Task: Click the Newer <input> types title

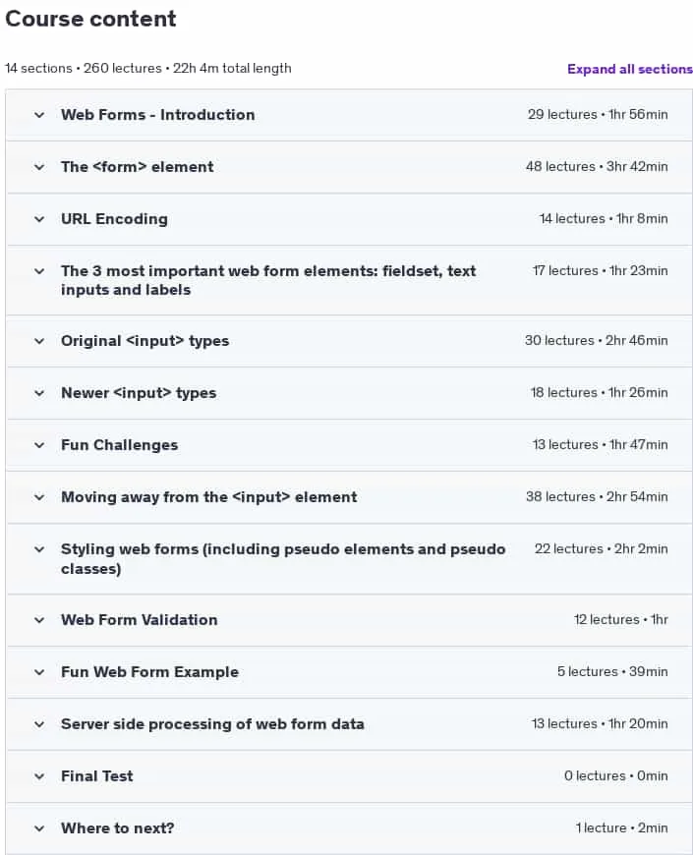Action: [139, 392]
